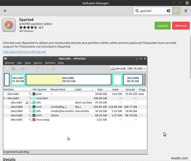The height and width of the screenshot is (161, 191).
Task: Click the /home mount point of /dev/sdb6
Action: click(x=55, y=115)
